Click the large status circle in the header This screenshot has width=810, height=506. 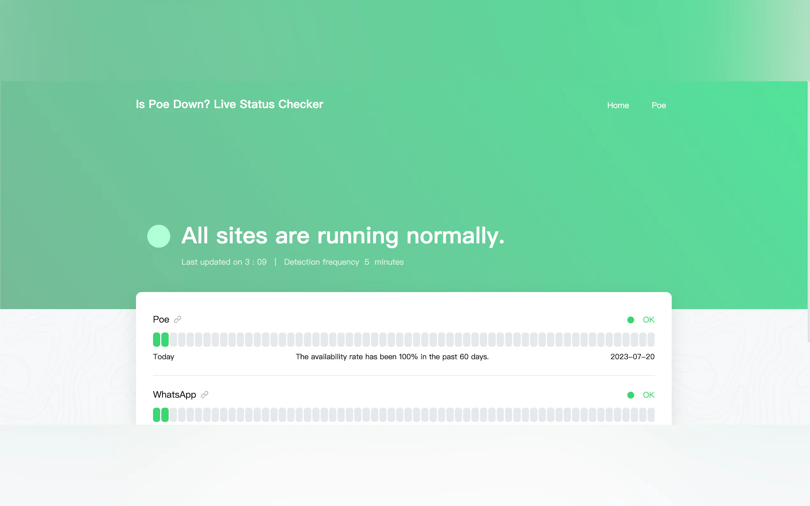point(159,236)
